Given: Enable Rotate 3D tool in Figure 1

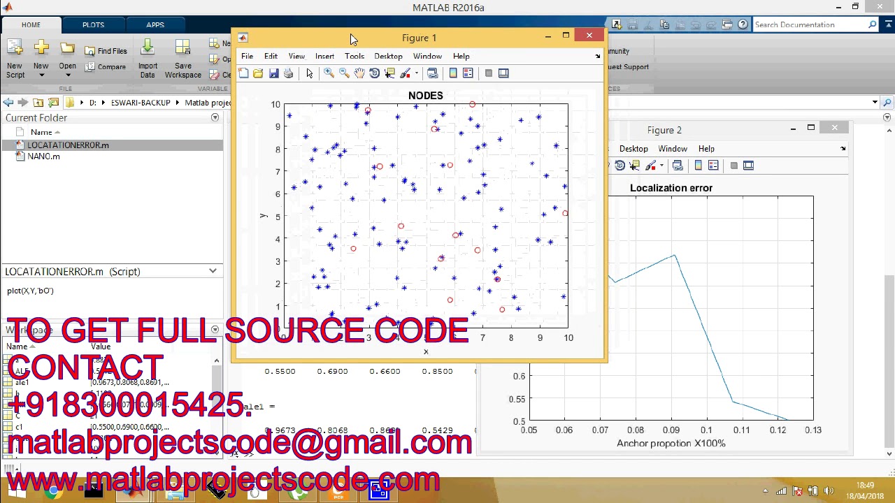Looking at the screenshot, I should pos(375,73).
